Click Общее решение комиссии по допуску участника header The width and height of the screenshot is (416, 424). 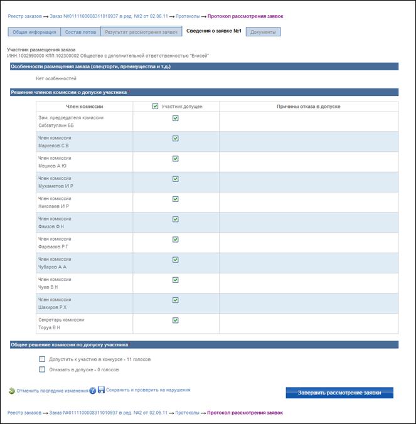[x=204, y=345]
